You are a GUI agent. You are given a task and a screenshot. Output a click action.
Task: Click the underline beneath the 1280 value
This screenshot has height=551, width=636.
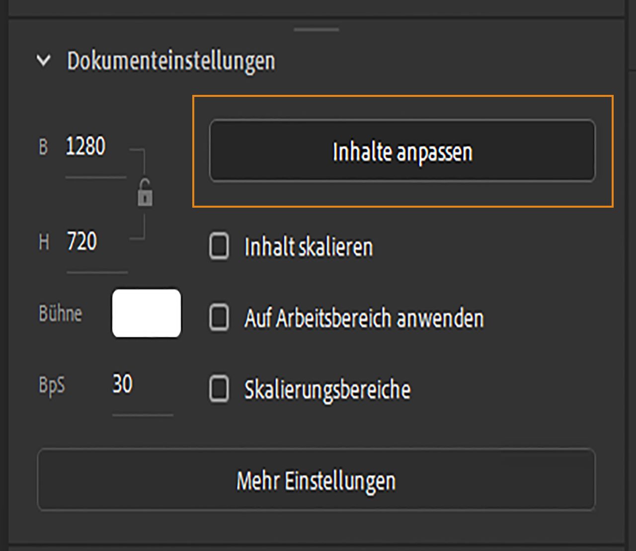point(96,177)
